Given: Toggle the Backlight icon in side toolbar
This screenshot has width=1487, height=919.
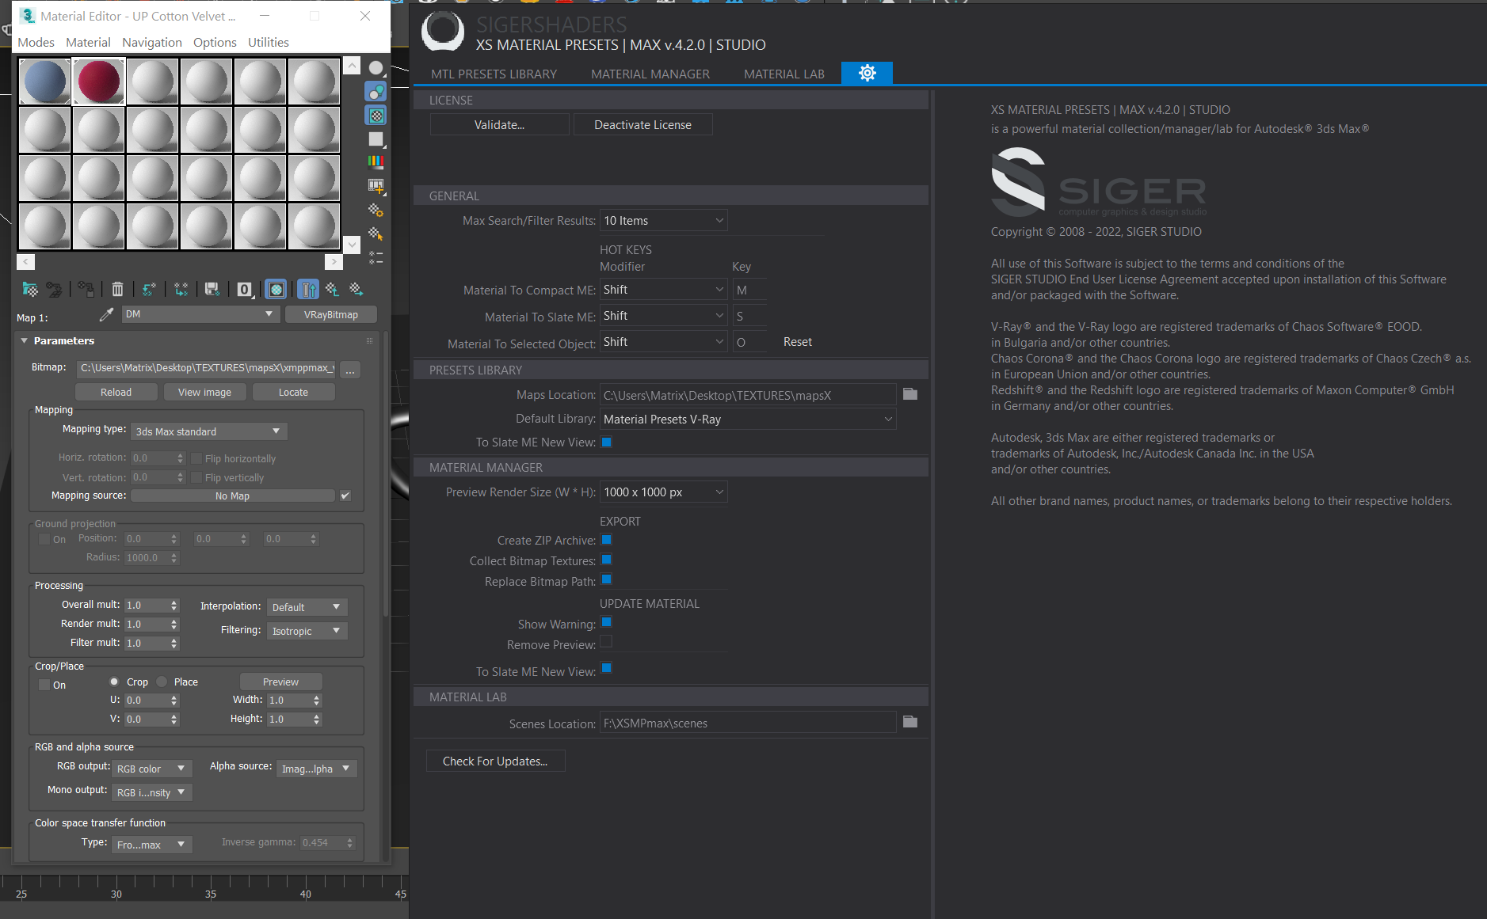Looking at the screenshot, I should point(376,92).
